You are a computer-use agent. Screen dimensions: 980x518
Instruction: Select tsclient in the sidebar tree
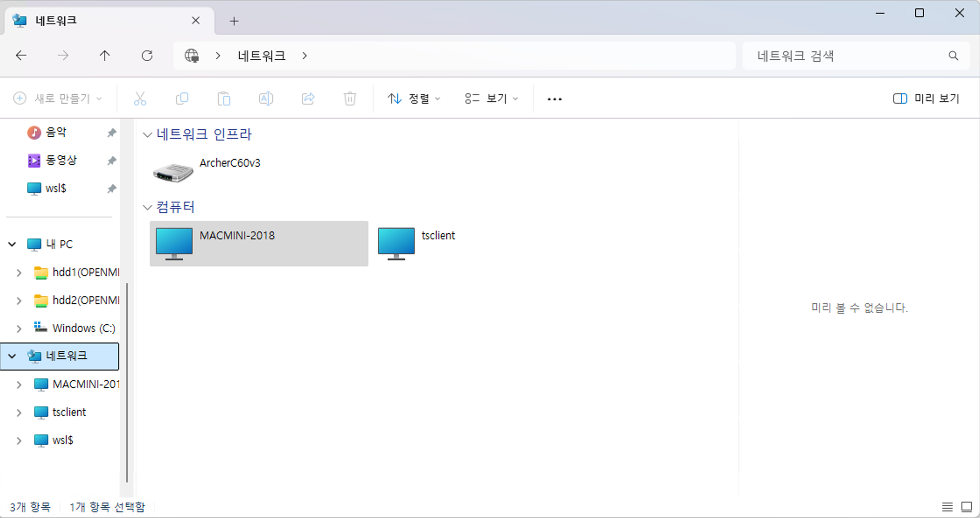point(69,413)
